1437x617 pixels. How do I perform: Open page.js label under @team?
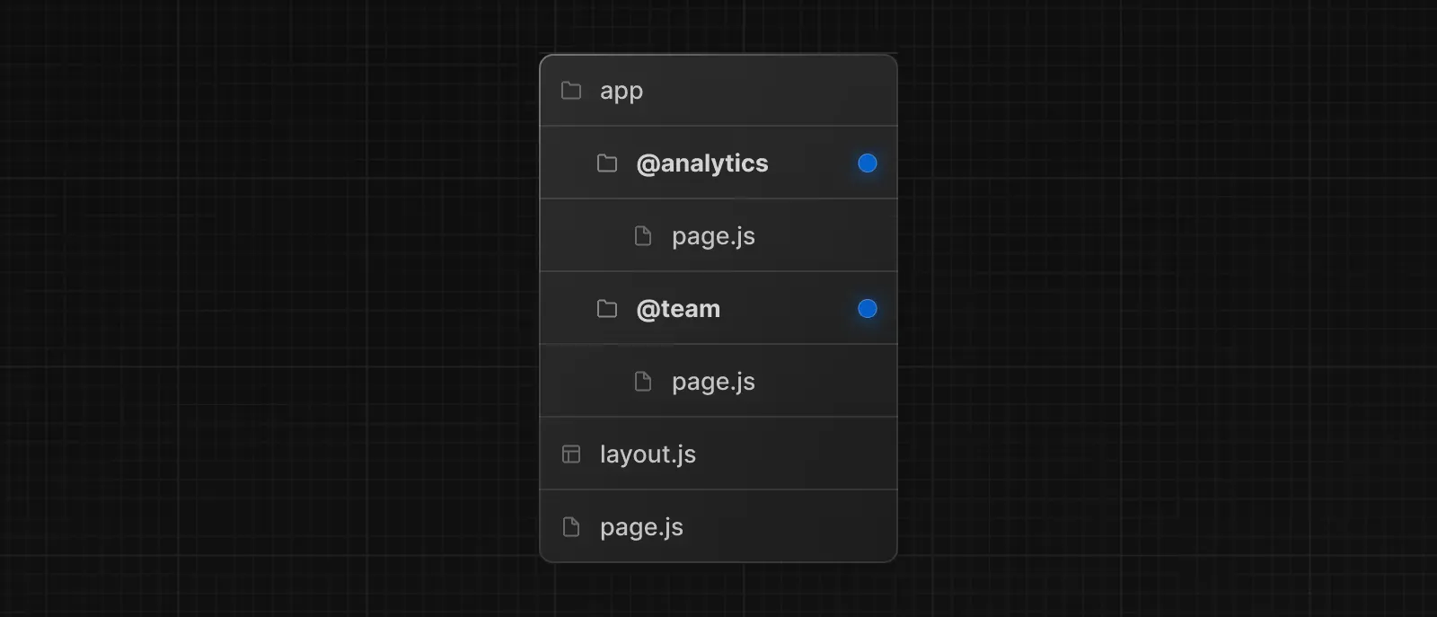click(x=713, y=382)
